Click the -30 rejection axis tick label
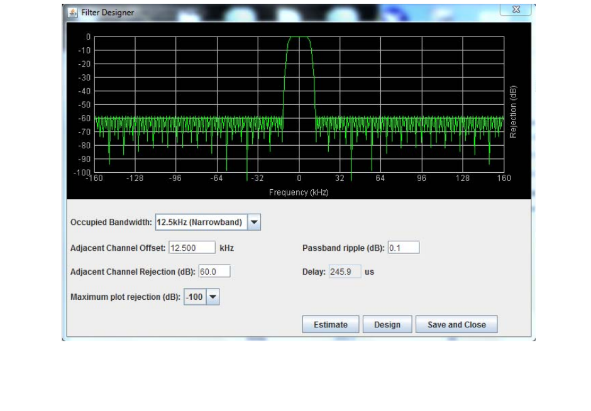591x411 pixels. tap(84, 77)
